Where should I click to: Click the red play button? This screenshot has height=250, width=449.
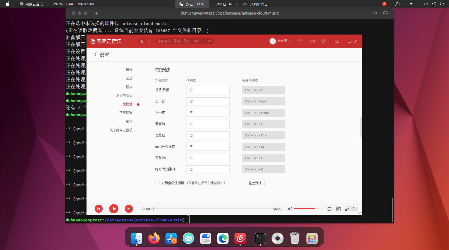tap(114, 209)
